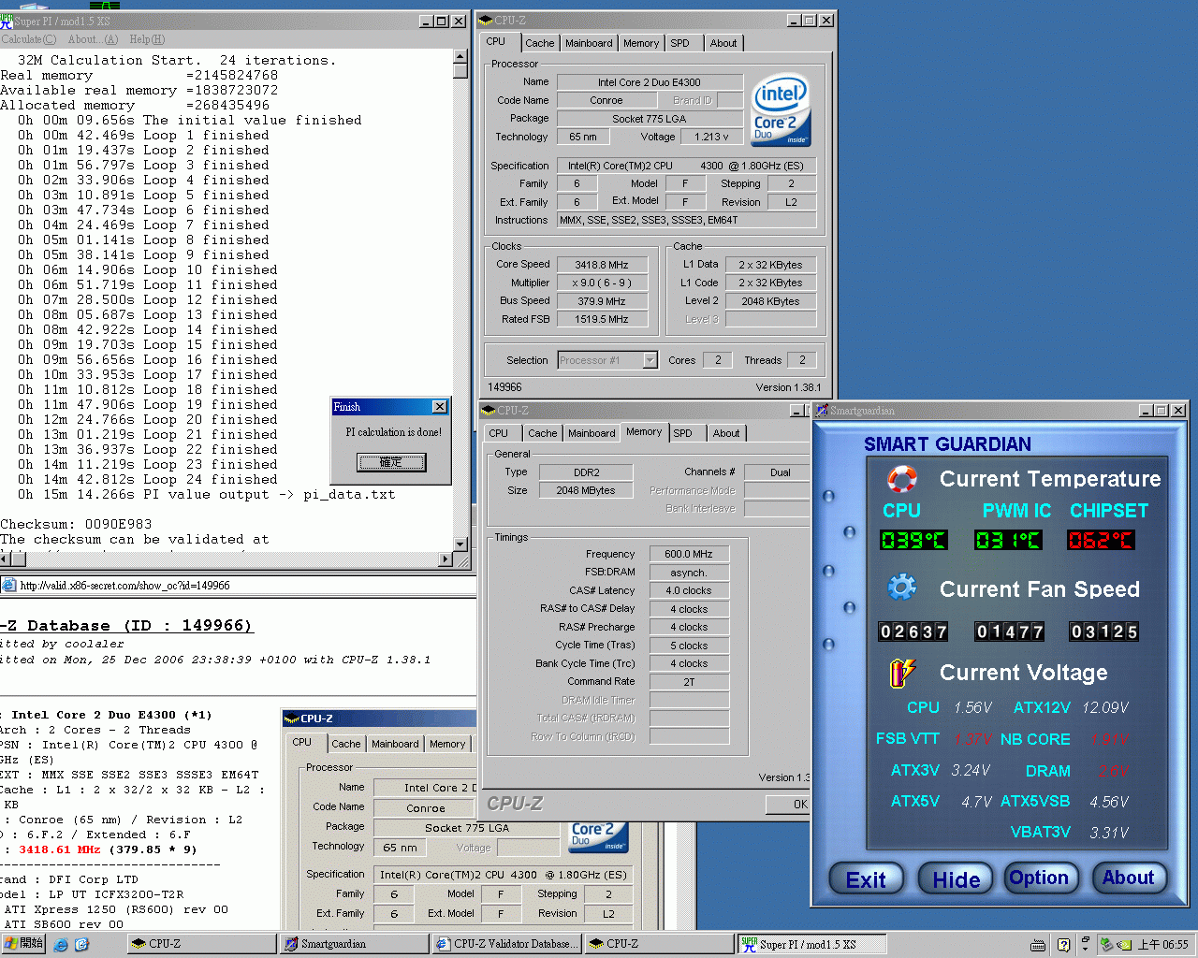Click the Command Rate 2T field
1198x958 pixels.
pyautogui.click(x=689, y=682)
